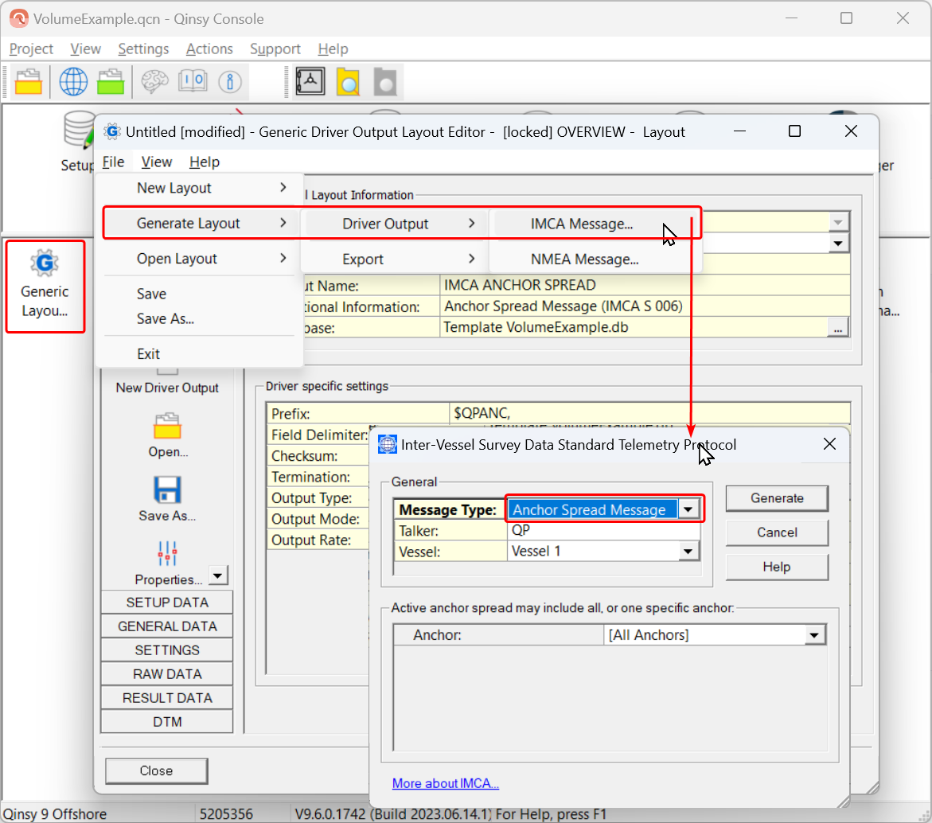The height and width of the screenshot is (823, 932).
Task: Click the Save As floppy disk icon
Action: point(167,490)
